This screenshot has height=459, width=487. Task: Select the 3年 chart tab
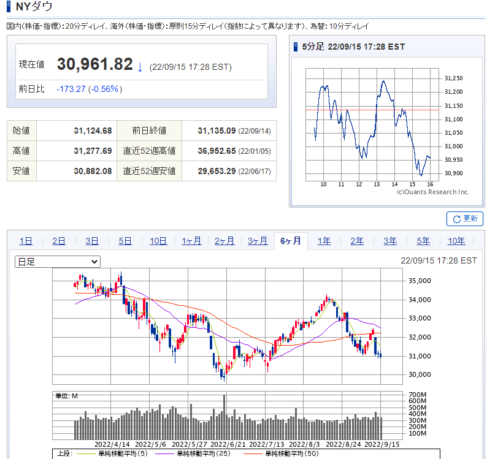(x=390, y=241)
